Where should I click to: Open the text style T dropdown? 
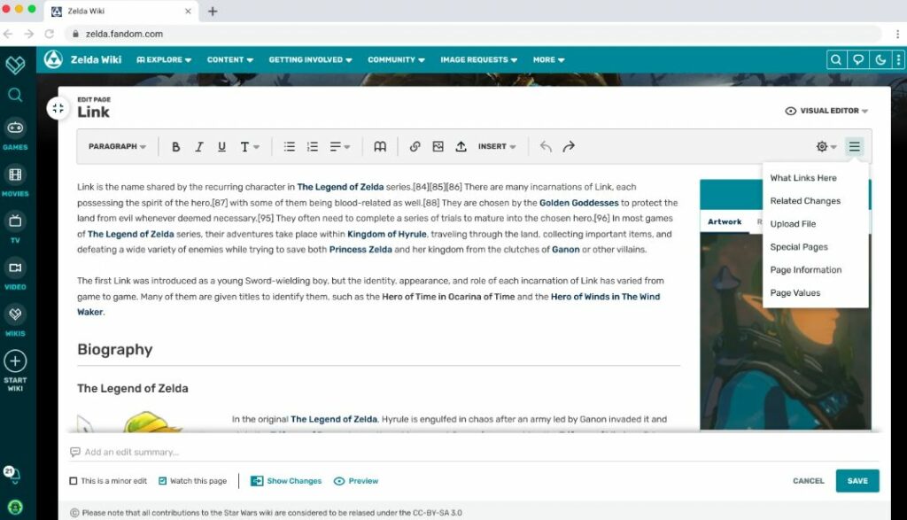click(250, 147)
